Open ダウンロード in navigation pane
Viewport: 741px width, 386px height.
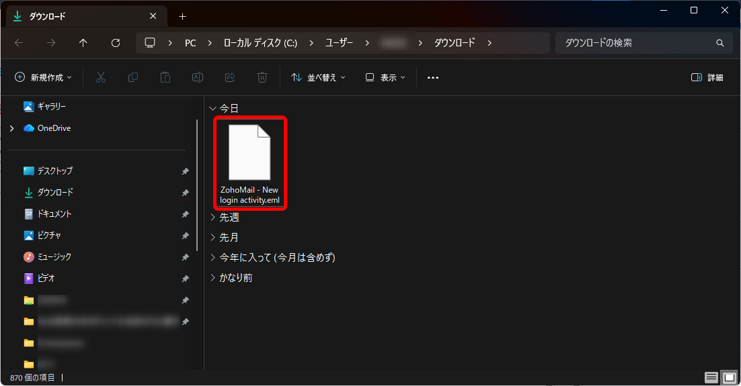[x=55, y=193]
